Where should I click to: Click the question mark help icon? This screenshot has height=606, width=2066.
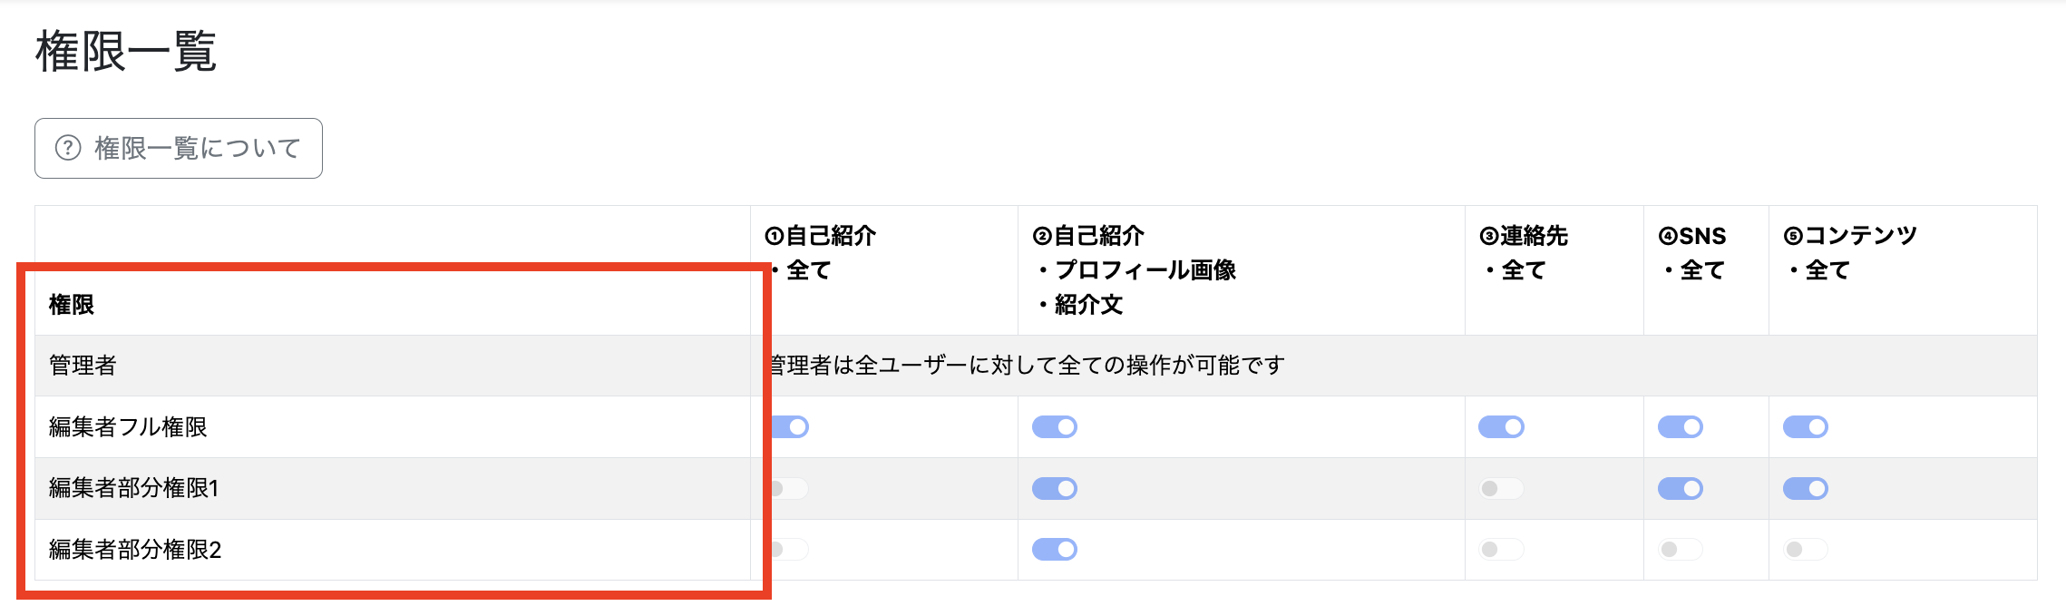pos(68,148)
